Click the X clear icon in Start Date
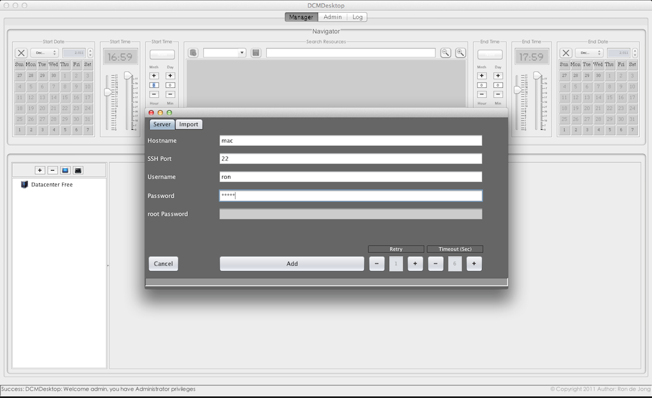The image size is (652, 398). [x=21, y=53]
